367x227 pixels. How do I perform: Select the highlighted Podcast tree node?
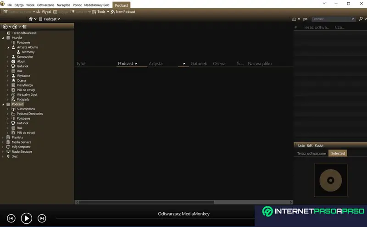[17, 104]
